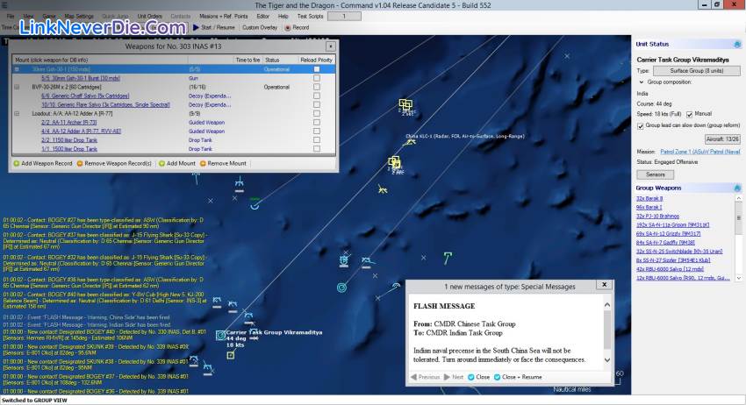Click the Close checkmark button in message window

click(478, 377)
